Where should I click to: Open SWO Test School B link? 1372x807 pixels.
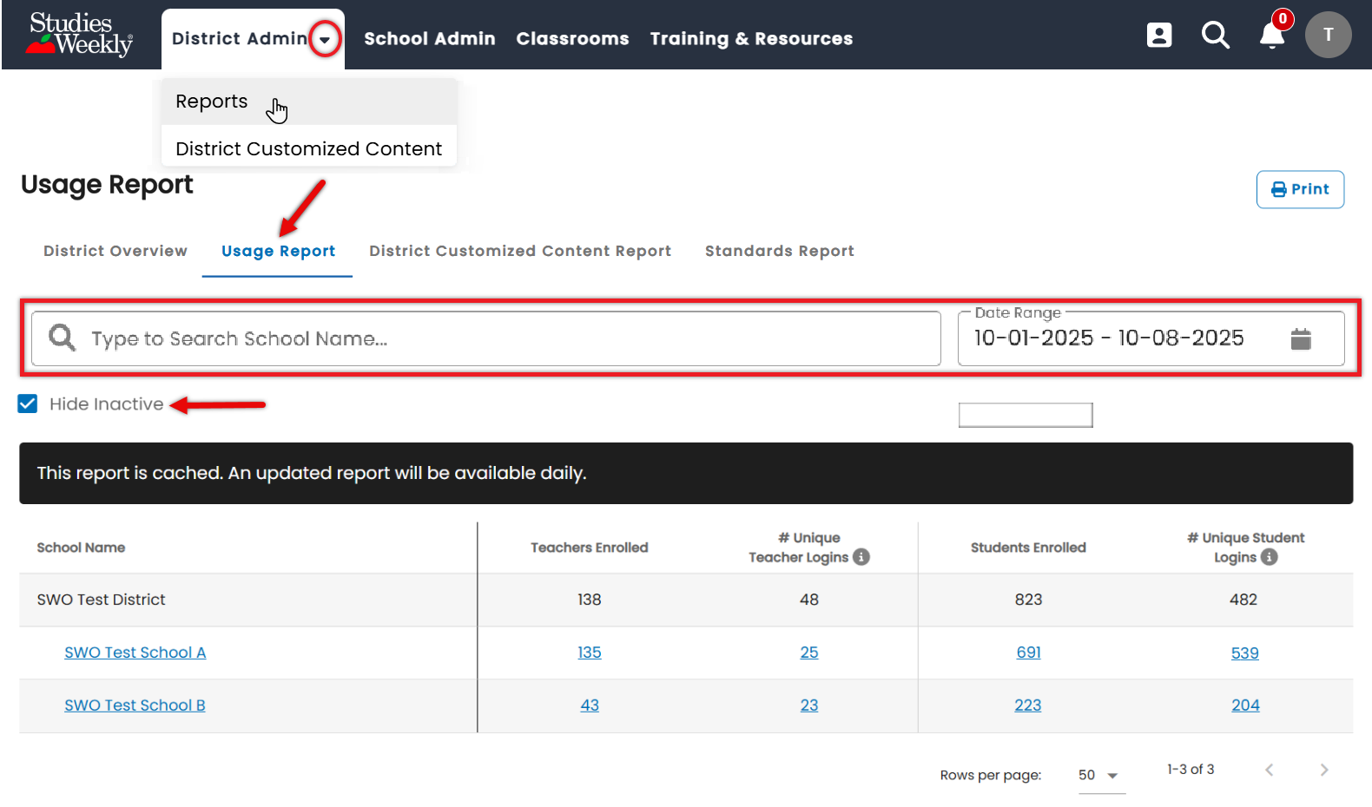coord(135,705)
